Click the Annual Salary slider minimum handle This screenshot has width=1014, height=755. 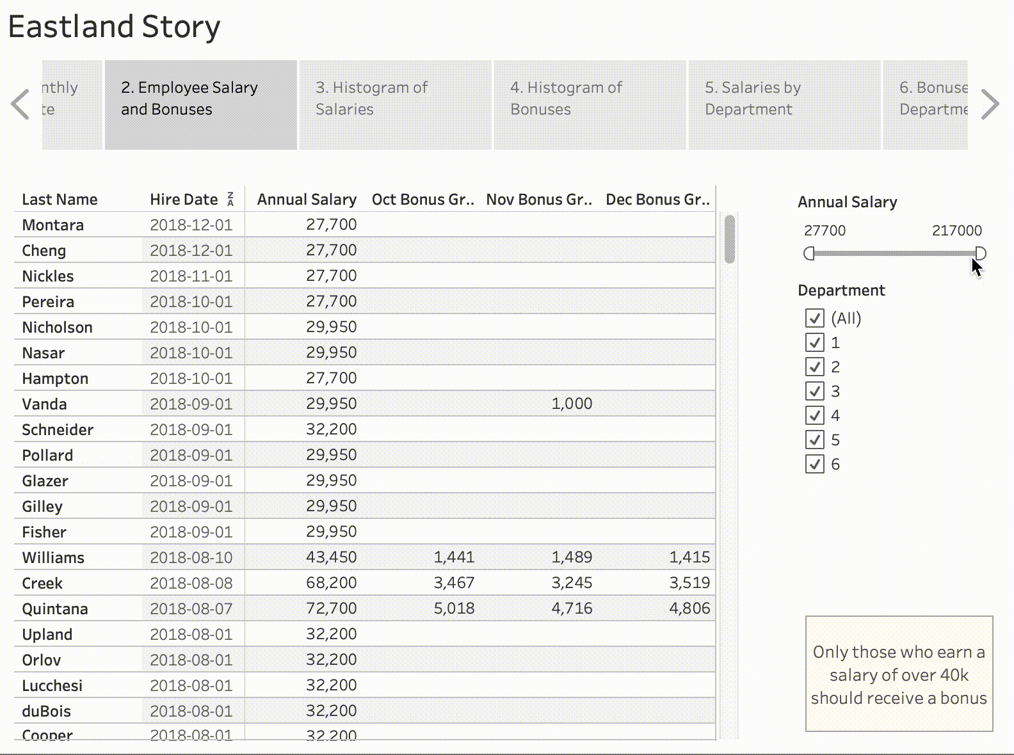809,253
